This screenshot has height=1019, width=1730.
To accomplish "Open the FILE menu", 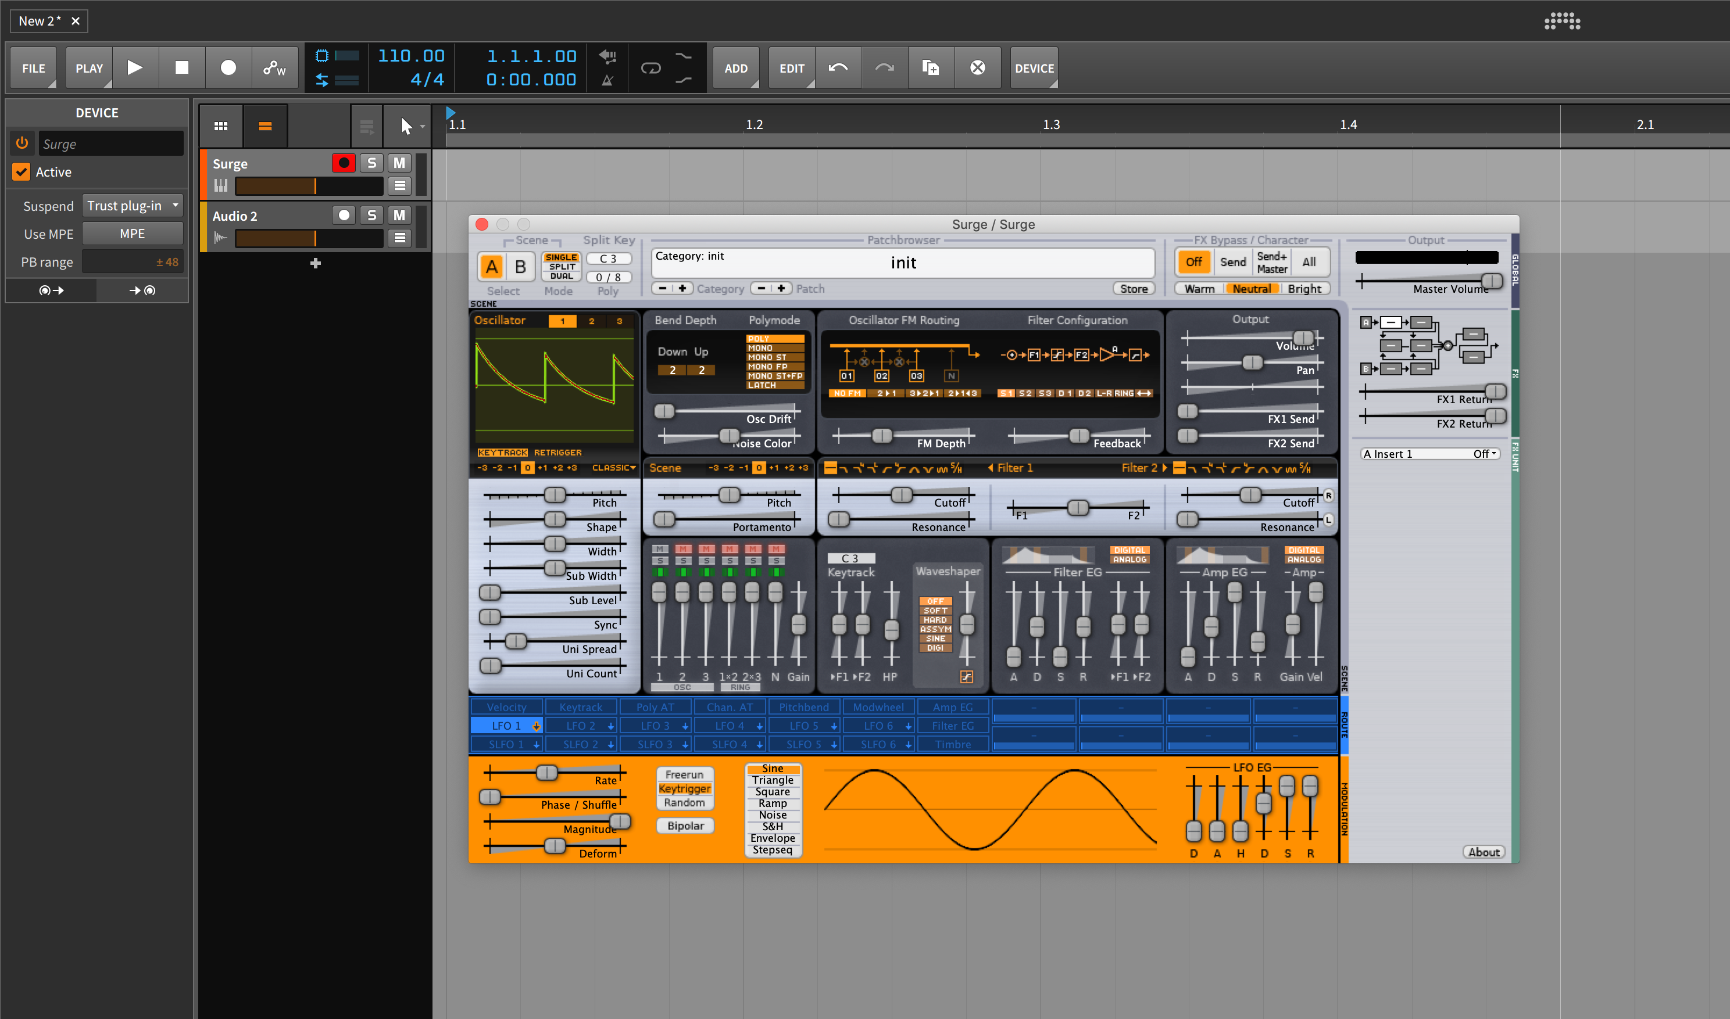I will 33,67.
